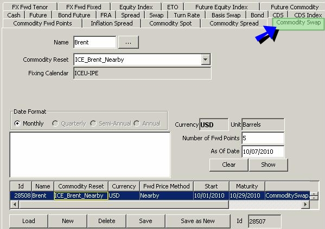Switch to the Commodity Swap tab

click(298, 23)
